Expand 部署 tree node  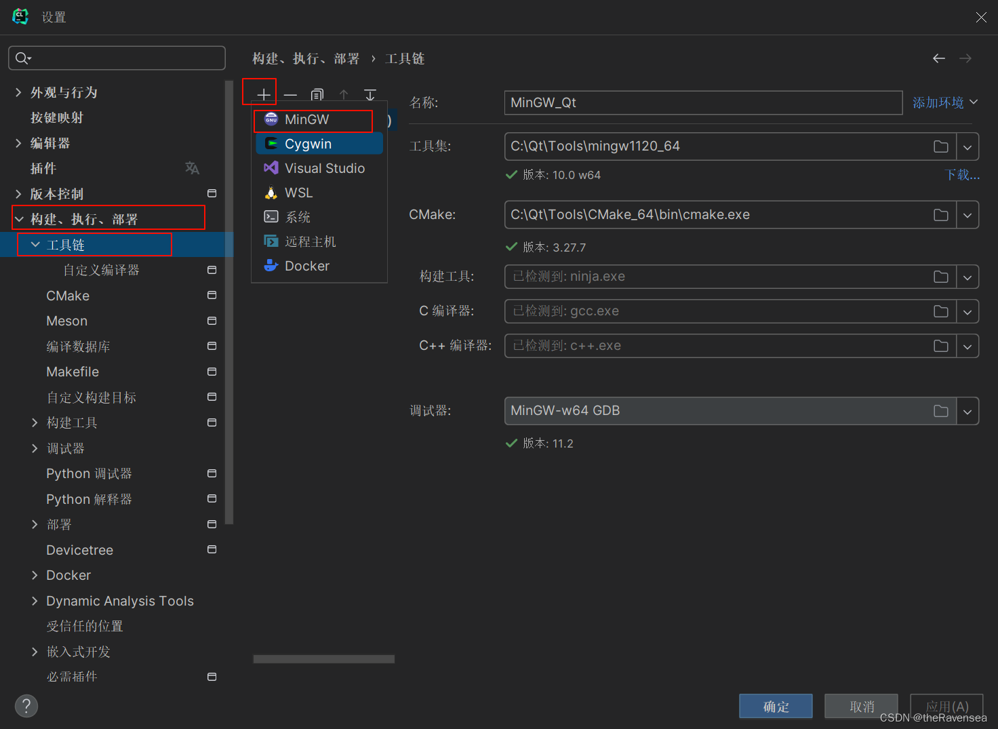(35, 524)
